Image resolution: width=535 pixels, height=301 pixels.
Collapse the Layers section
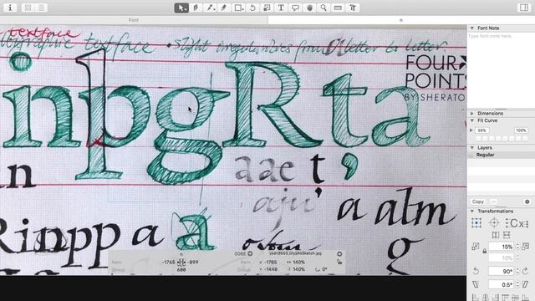point(472,148)
